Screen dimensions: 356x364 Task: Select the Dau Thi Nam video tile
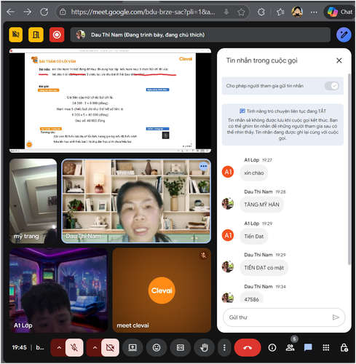click(x=136, y=201)
